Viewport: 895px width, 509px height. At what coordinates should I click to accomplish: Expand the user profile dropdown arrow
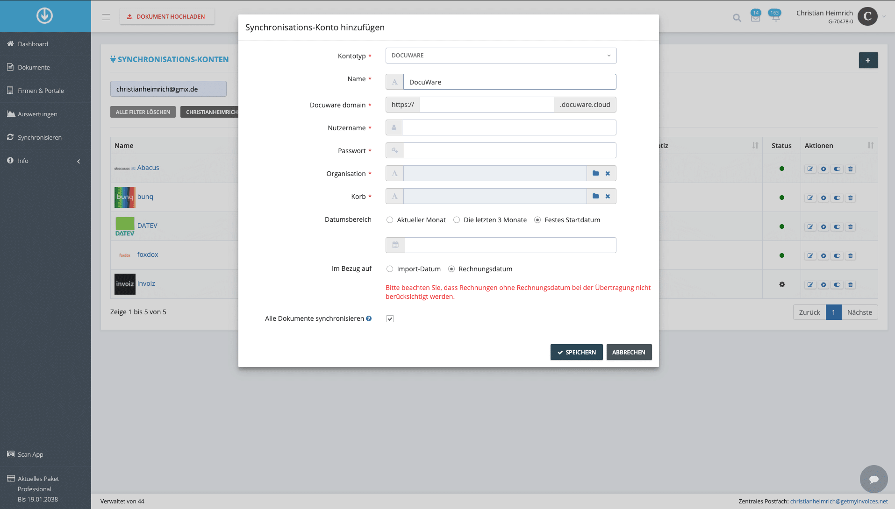(x=884, y=17)
